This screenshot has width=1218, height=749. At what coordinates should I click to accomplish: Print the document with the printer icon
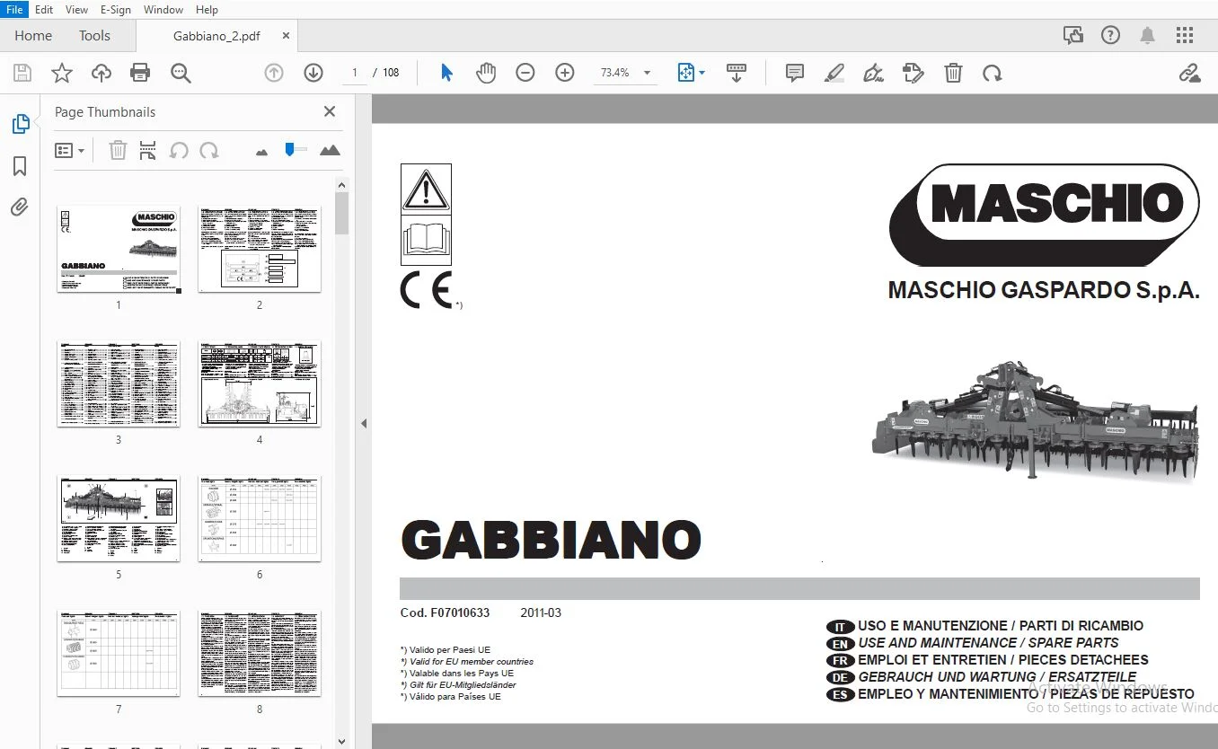[x=140, y=73]
